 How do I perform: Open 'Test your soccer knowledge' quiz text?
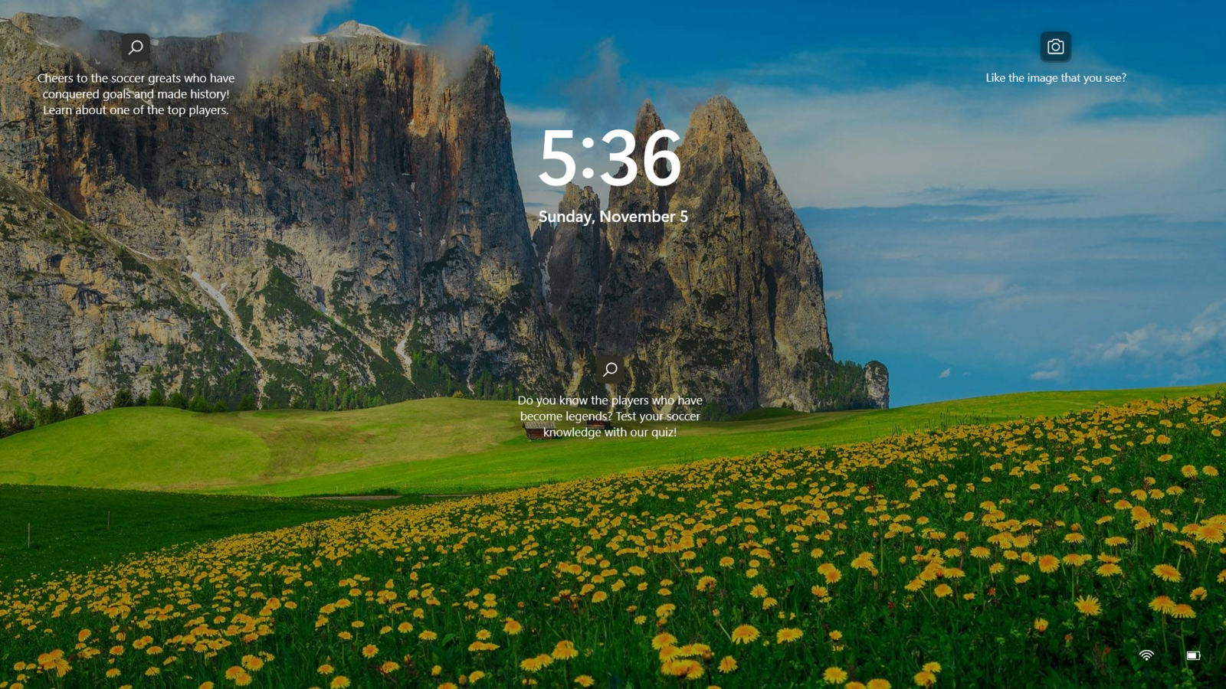point(610,416)
